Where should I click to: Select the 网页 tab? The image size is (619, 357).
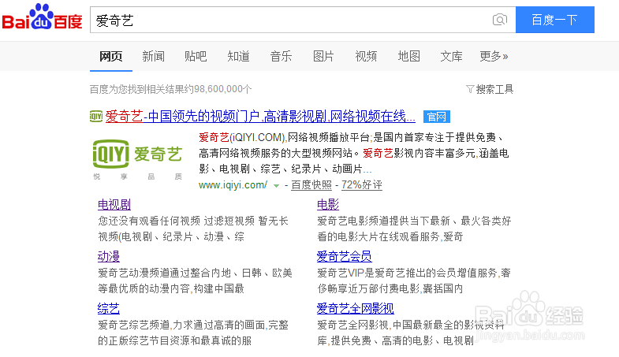(x=111, y=57)
